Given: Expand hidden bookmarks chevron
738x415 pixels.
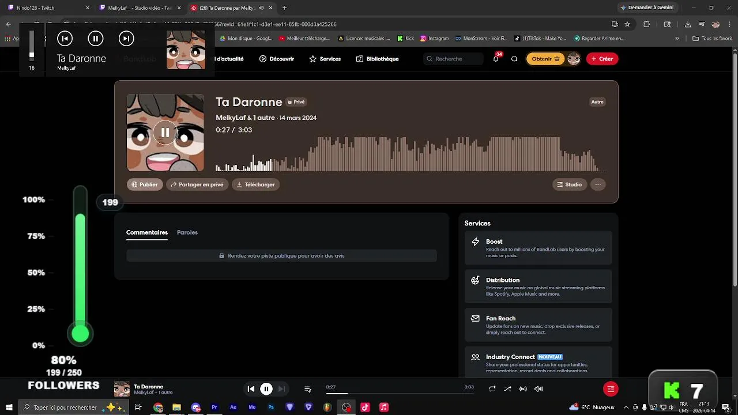Looking at the screenshot, I should tap(677, 39).
